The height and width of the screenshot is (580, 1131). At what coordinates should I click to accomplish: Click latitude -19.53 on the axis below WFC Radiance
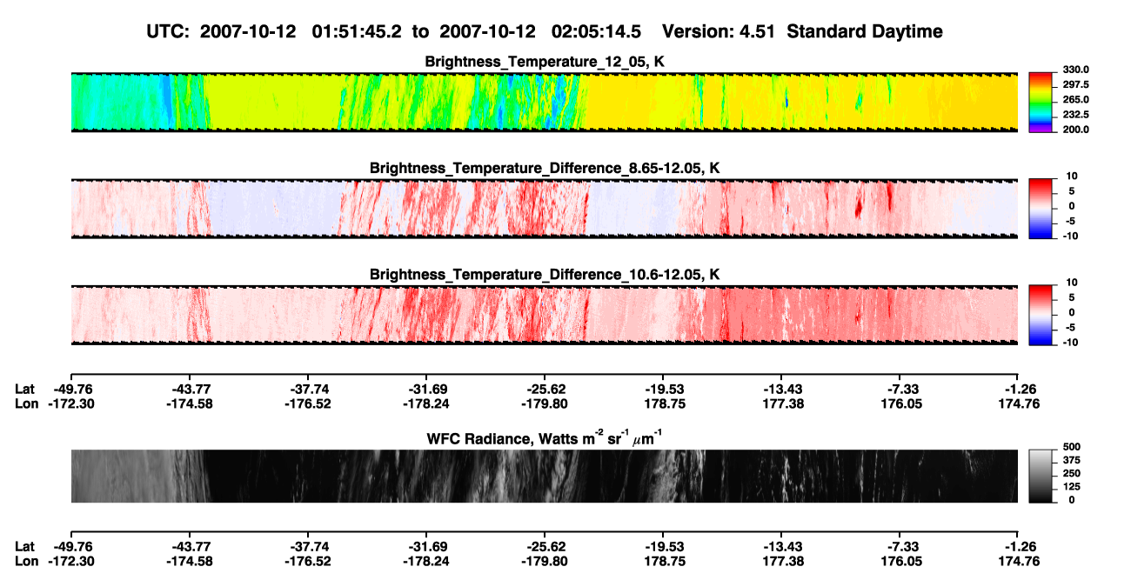click(663, 546)
